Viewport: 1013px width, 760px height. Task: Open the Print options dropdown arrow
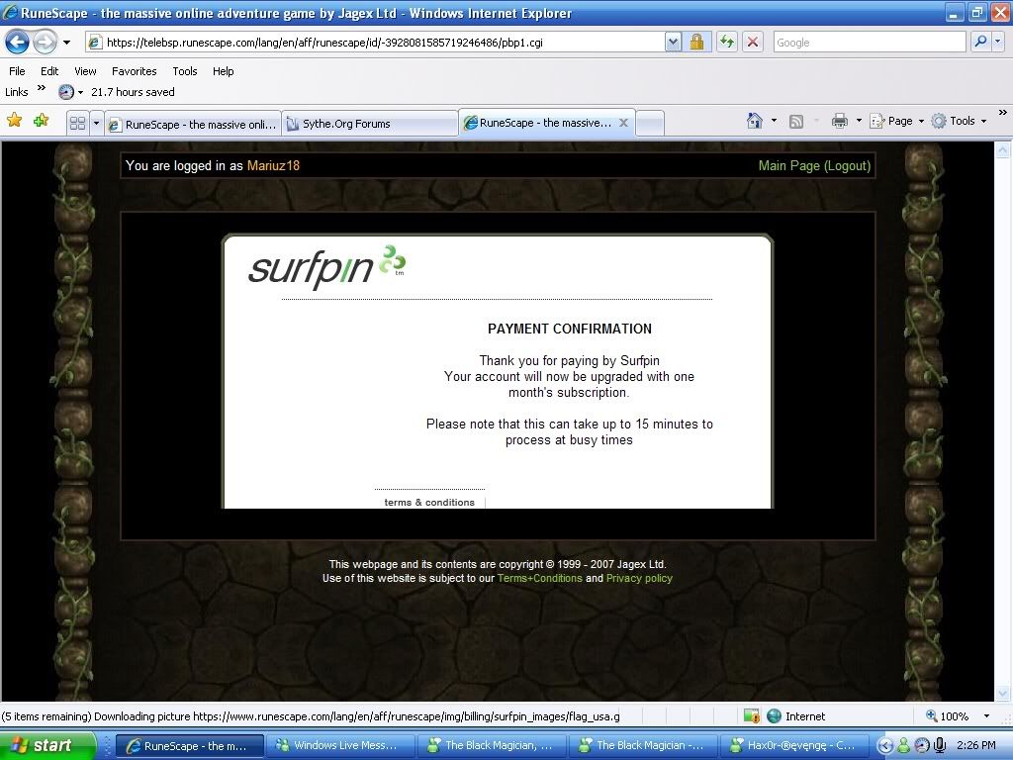coord(859,121)
